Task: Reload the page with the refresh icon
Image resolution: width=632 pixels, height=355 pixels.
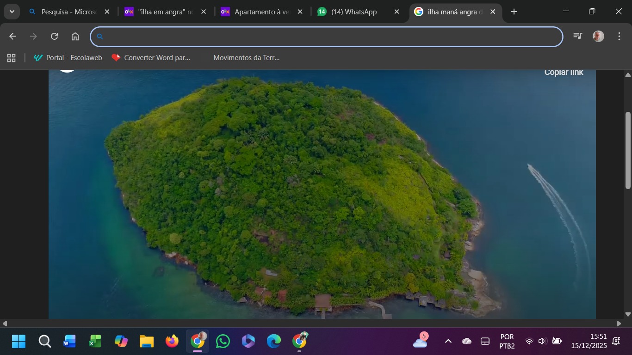Action: tap(54, 37)
